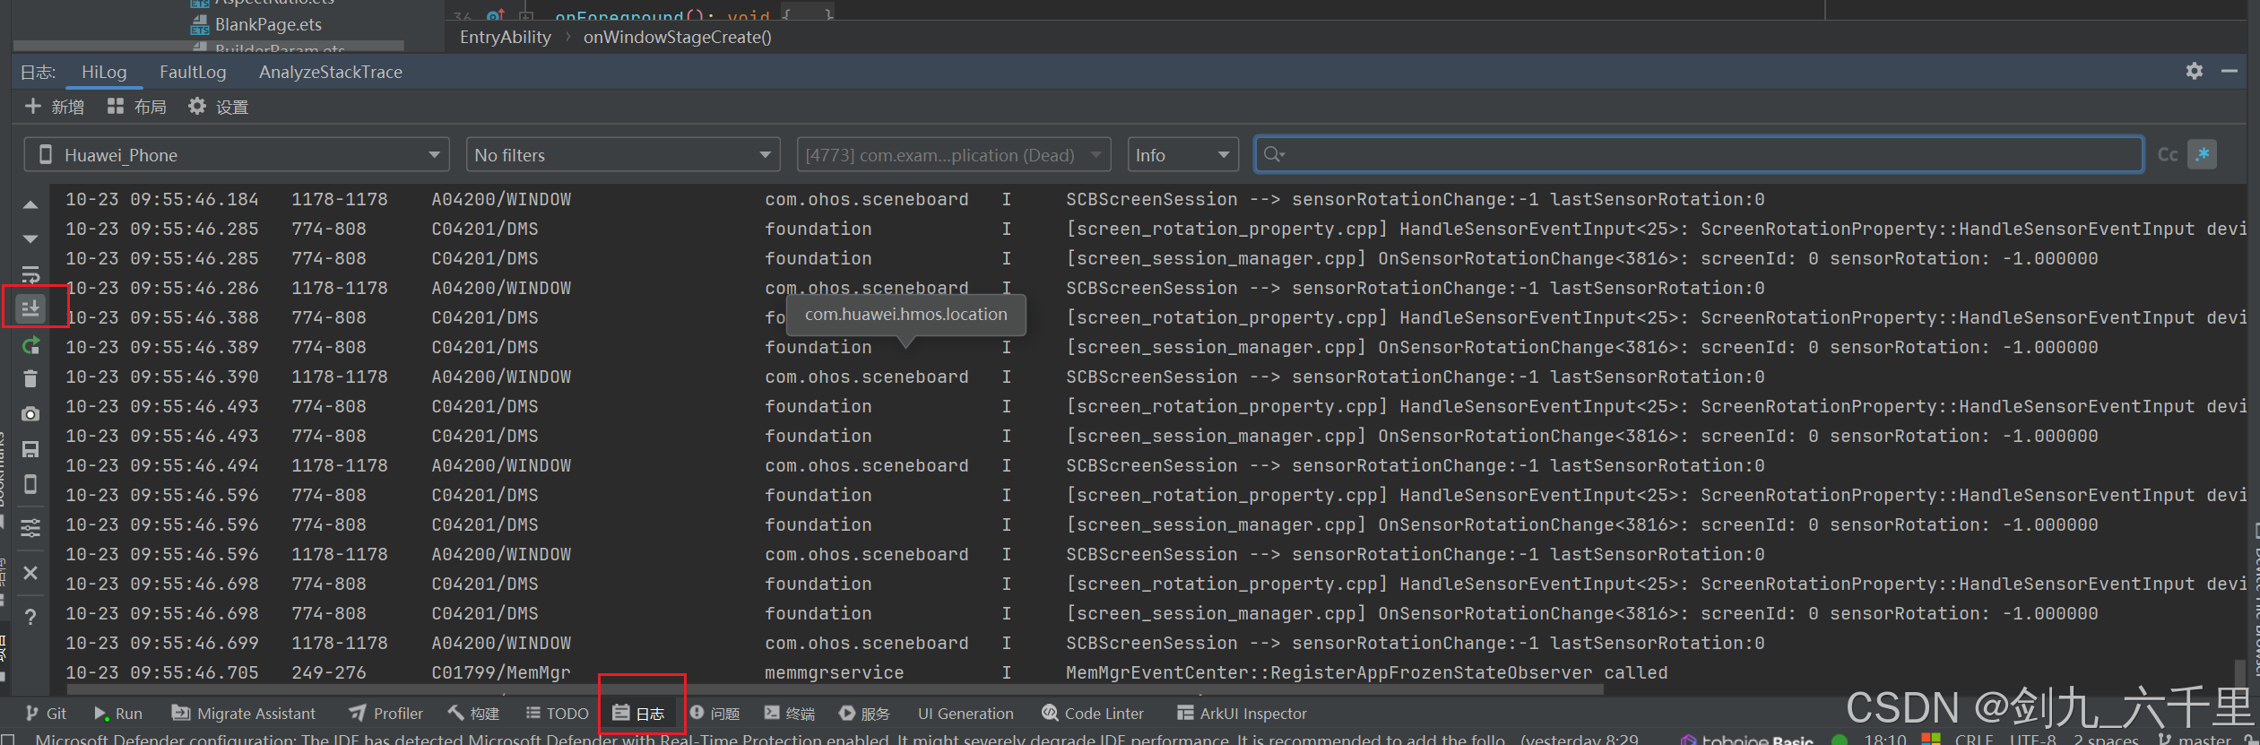The image size is (2260, 745).
Task: Toggle soft-wrap icon in log sidebar
Action: [30, 274]
